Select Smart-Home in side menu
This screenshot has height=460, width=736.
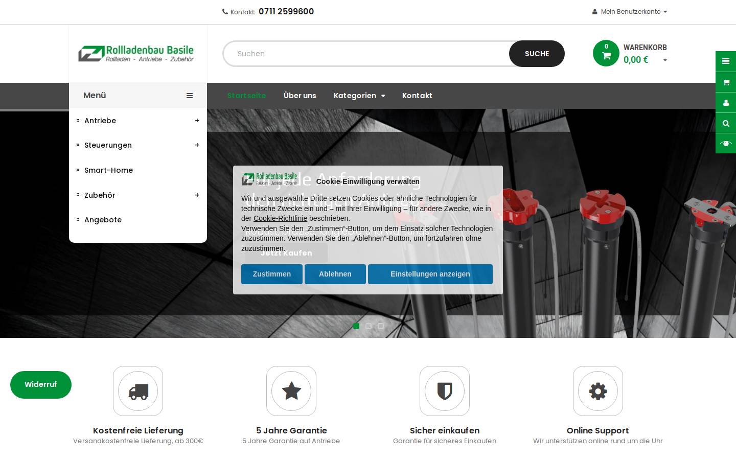point(108,170)
